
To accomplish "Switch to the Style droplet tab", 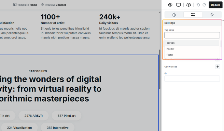I will point(174,15).
